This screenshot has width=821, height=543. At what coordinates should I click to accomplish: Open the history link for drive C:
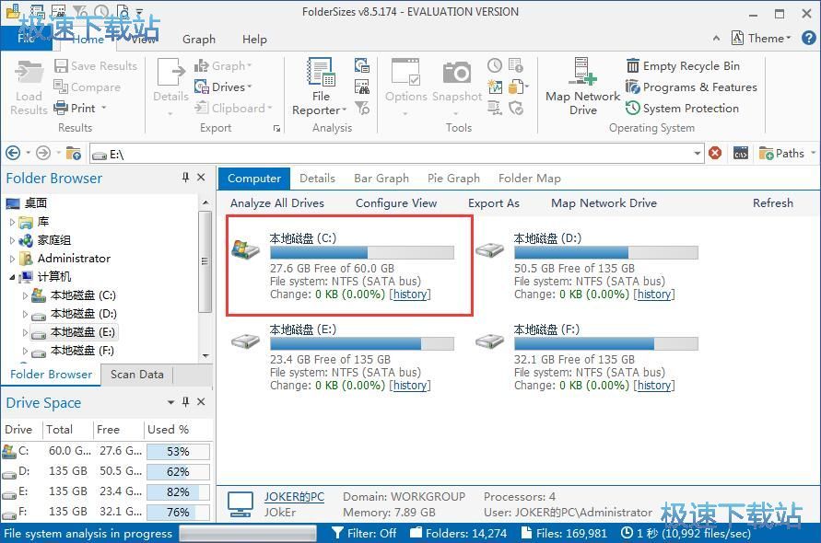410,295
